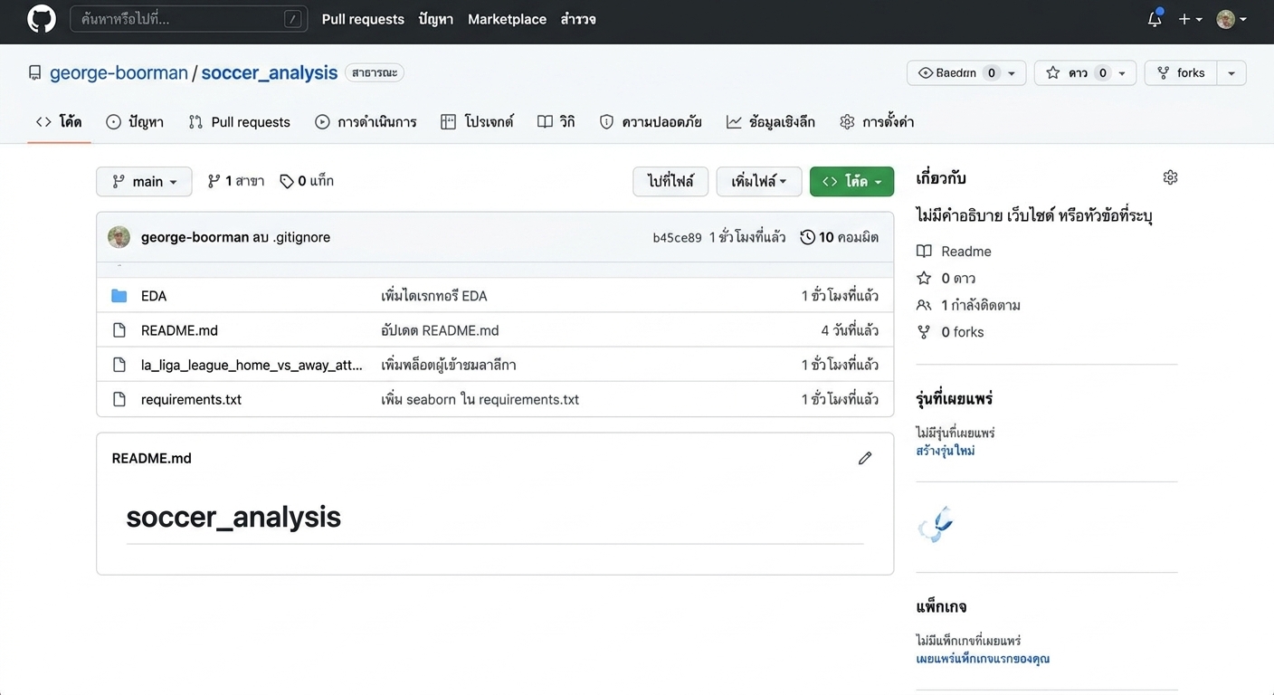Open requirements.txt file
This screenshot has height=695, width=1274.
(x=191, y=399)
